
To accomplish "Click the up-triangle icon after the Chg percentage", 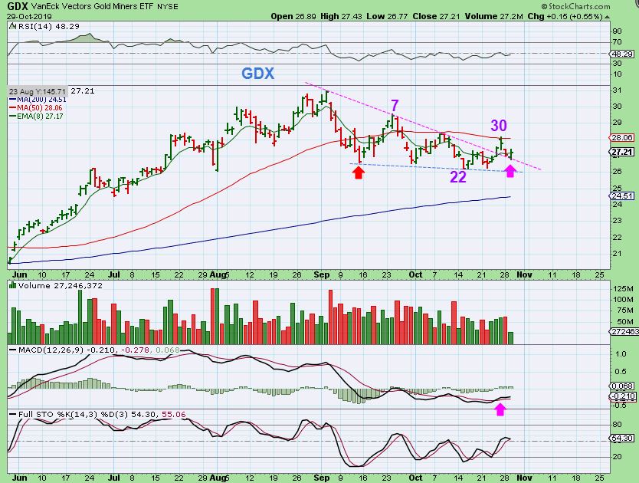I will coord(608,17).
